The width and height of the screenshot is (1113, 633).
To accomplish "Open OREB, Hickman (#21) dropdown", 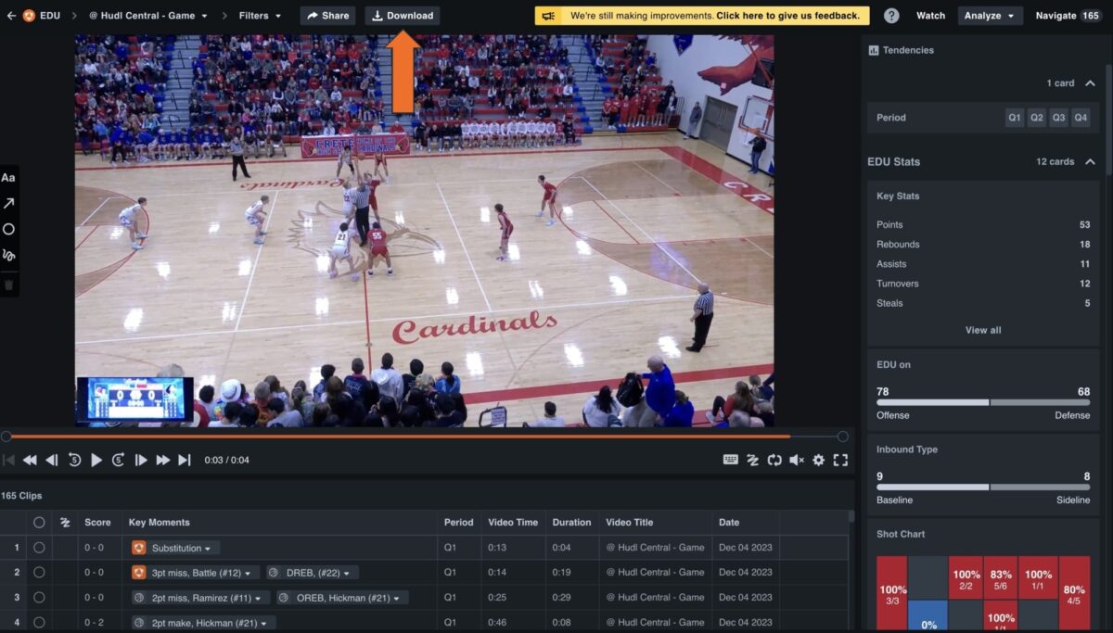I will pos(341,598).
